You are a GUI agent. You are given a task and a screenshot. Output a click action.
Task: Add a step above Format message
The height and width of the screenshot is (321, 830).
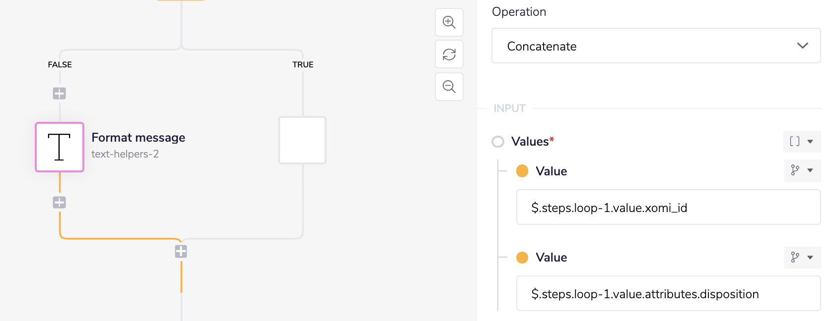point(60,93)
